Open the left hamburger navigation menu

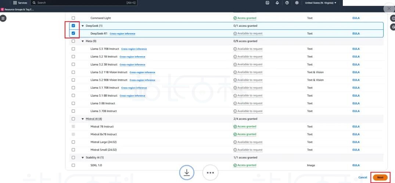[x=3, y=18]
